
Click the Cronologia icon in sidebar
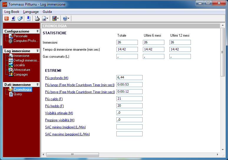tap(11, 89)
